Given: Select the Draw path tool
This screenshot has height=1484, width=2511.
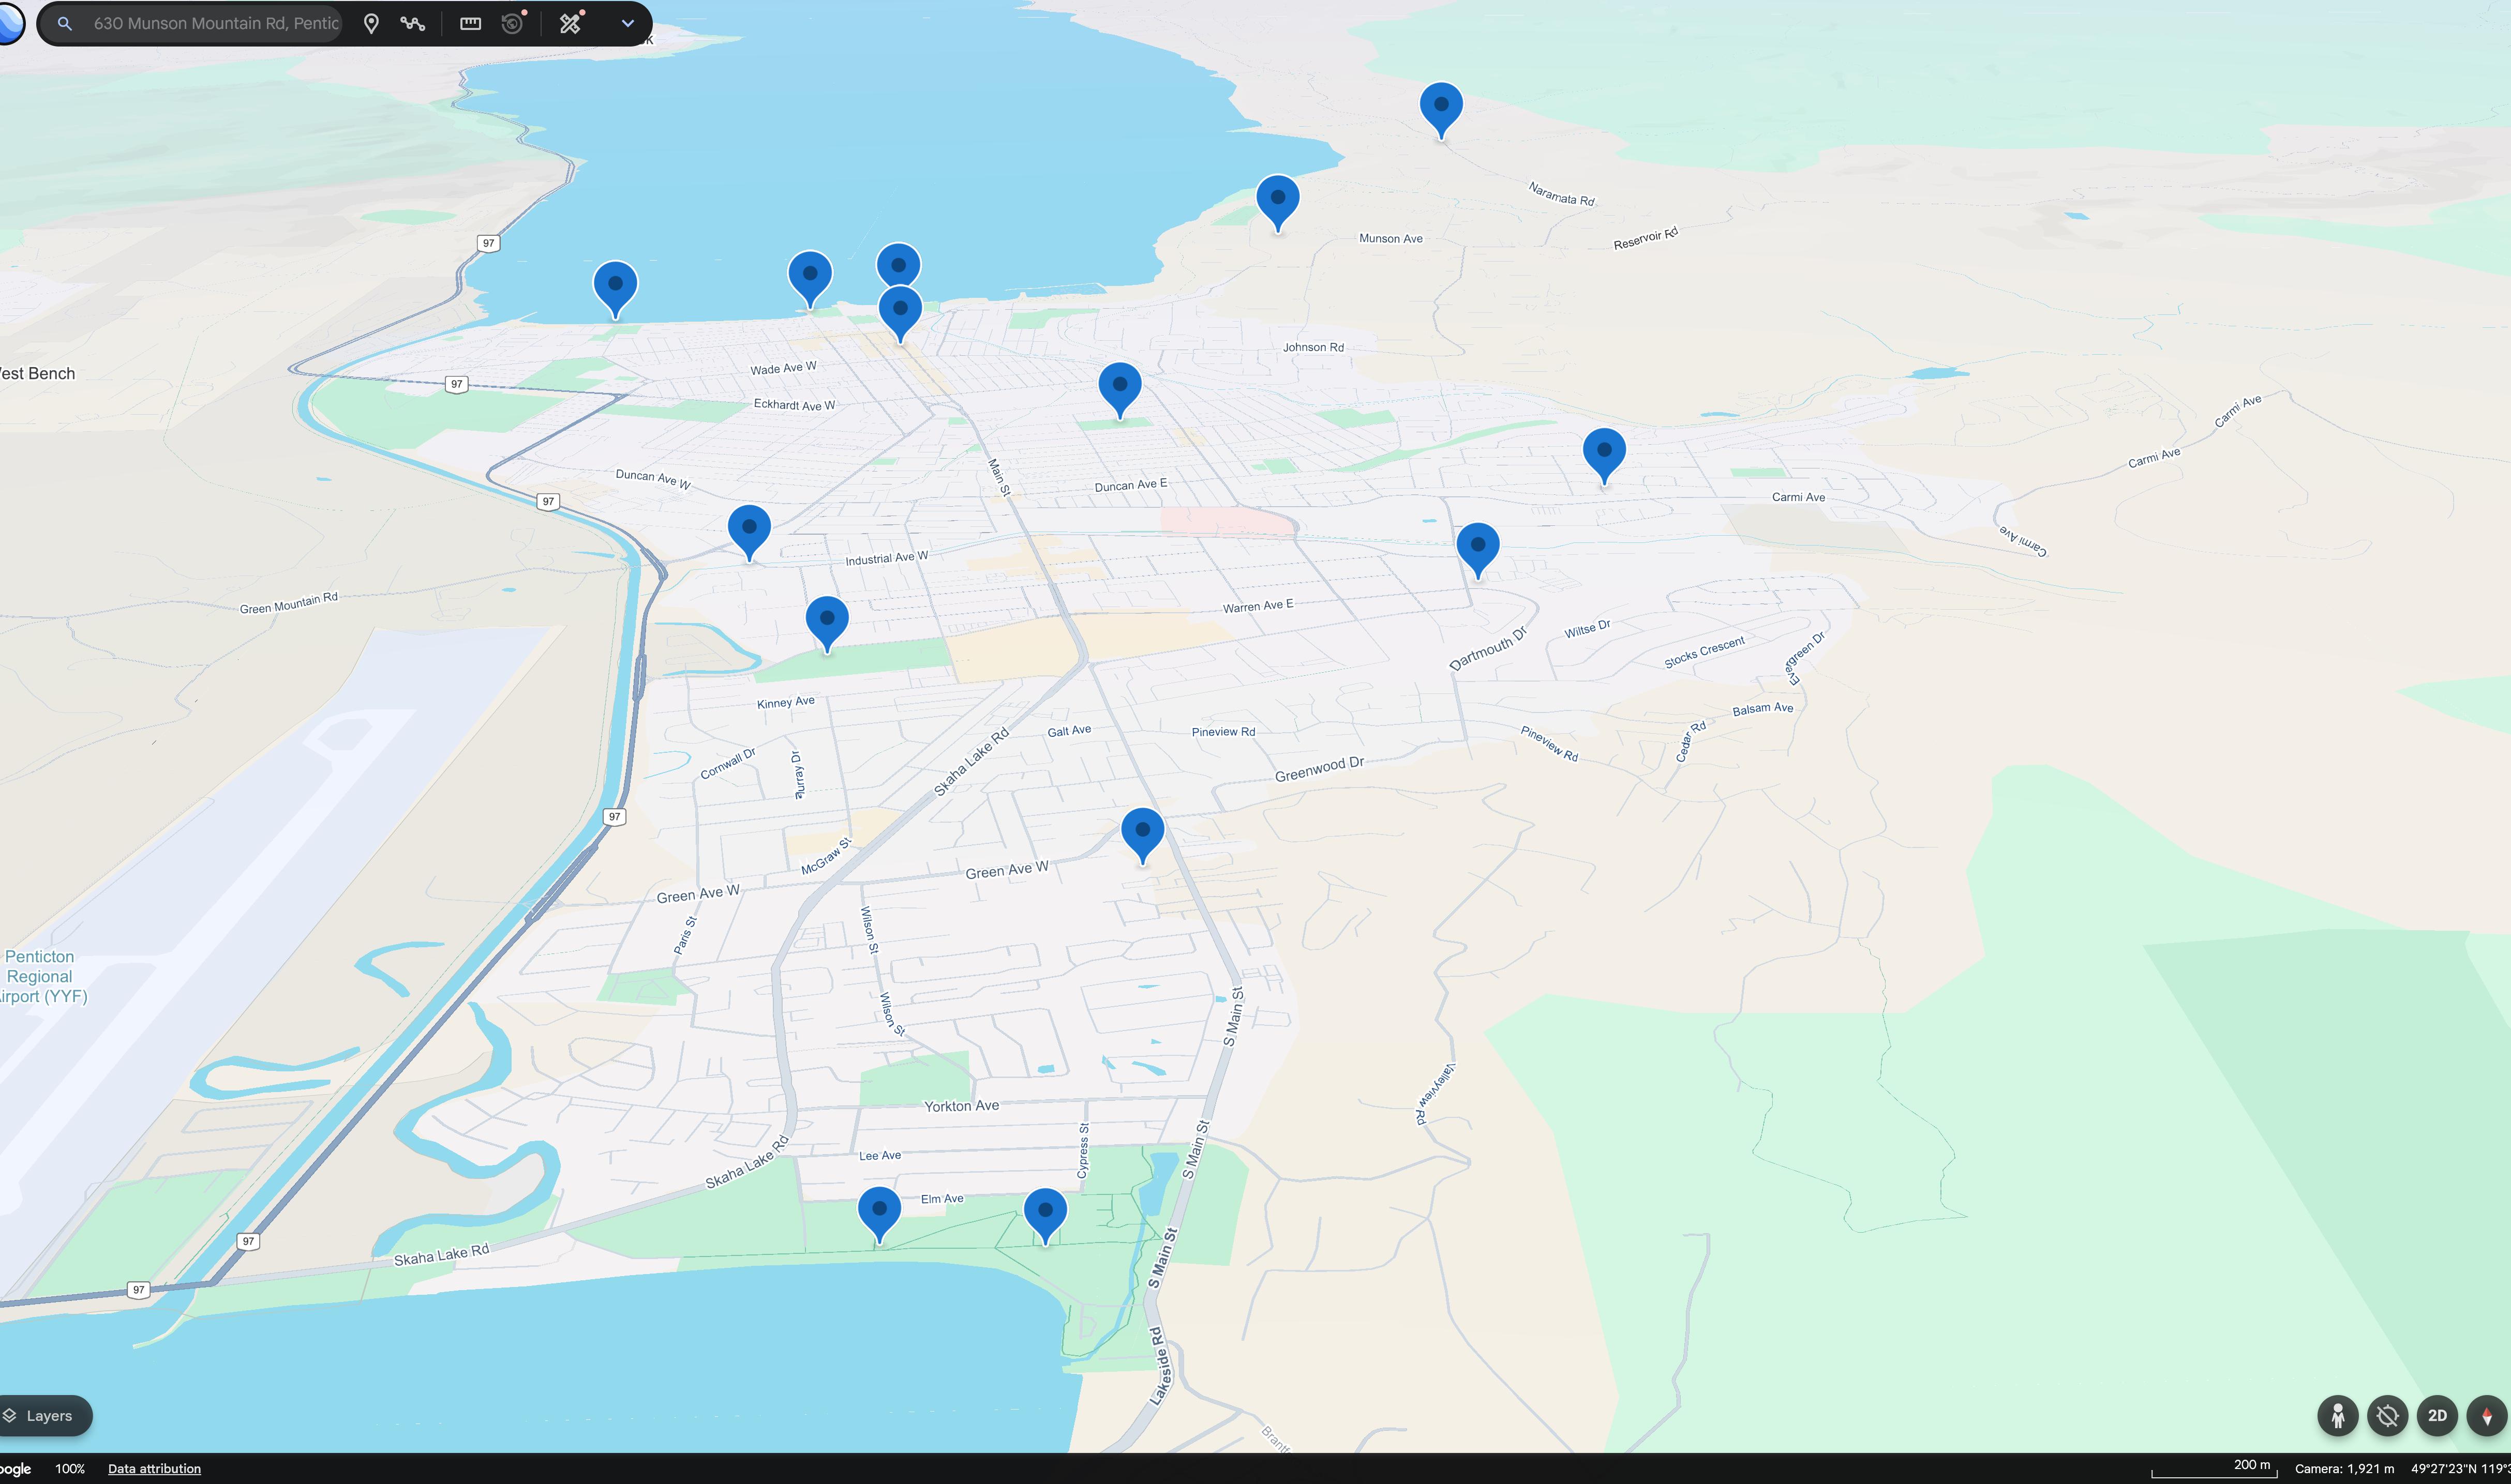Looking at the screenshot, I should click(413, 23).
